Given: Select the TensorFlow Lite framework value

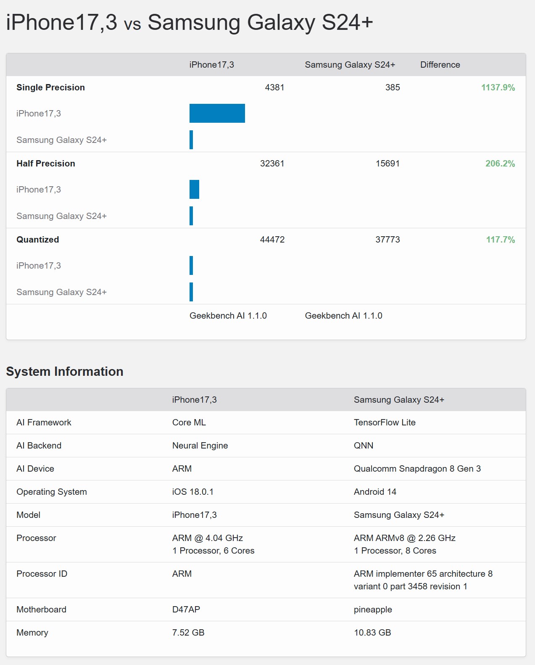Looking at the screenshot, I should click(x=385, y=422).
